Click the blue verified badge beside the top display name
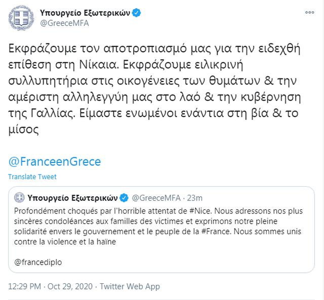The image size is (324, 300). (135, 11)
